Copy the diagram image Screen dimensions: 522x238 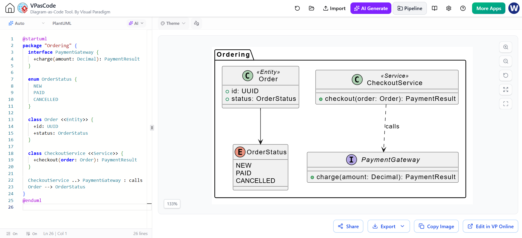click(436, 226)
